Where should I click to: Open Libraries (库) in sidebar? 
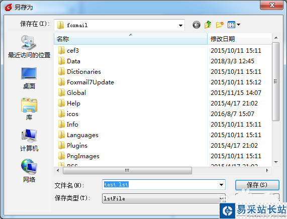click(29, 109)
